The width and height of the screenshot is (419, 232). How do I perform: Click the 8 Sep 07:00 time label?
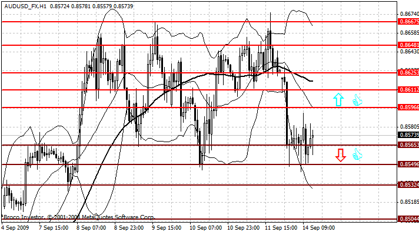91,228
